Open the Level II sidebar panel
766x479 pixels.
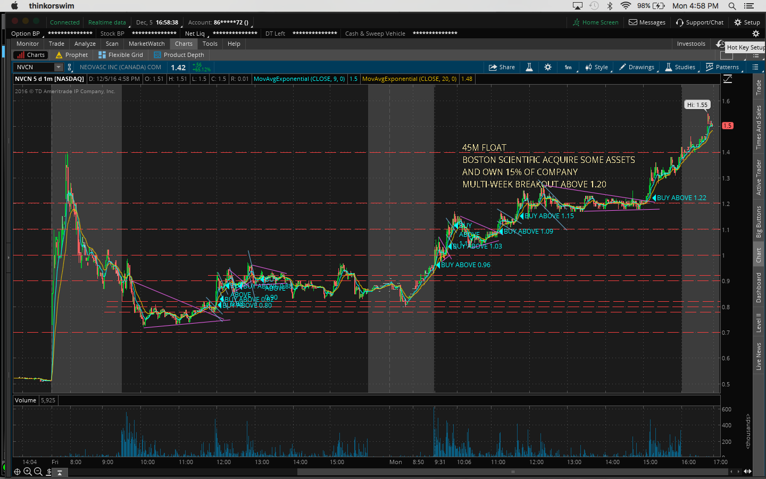759,323
